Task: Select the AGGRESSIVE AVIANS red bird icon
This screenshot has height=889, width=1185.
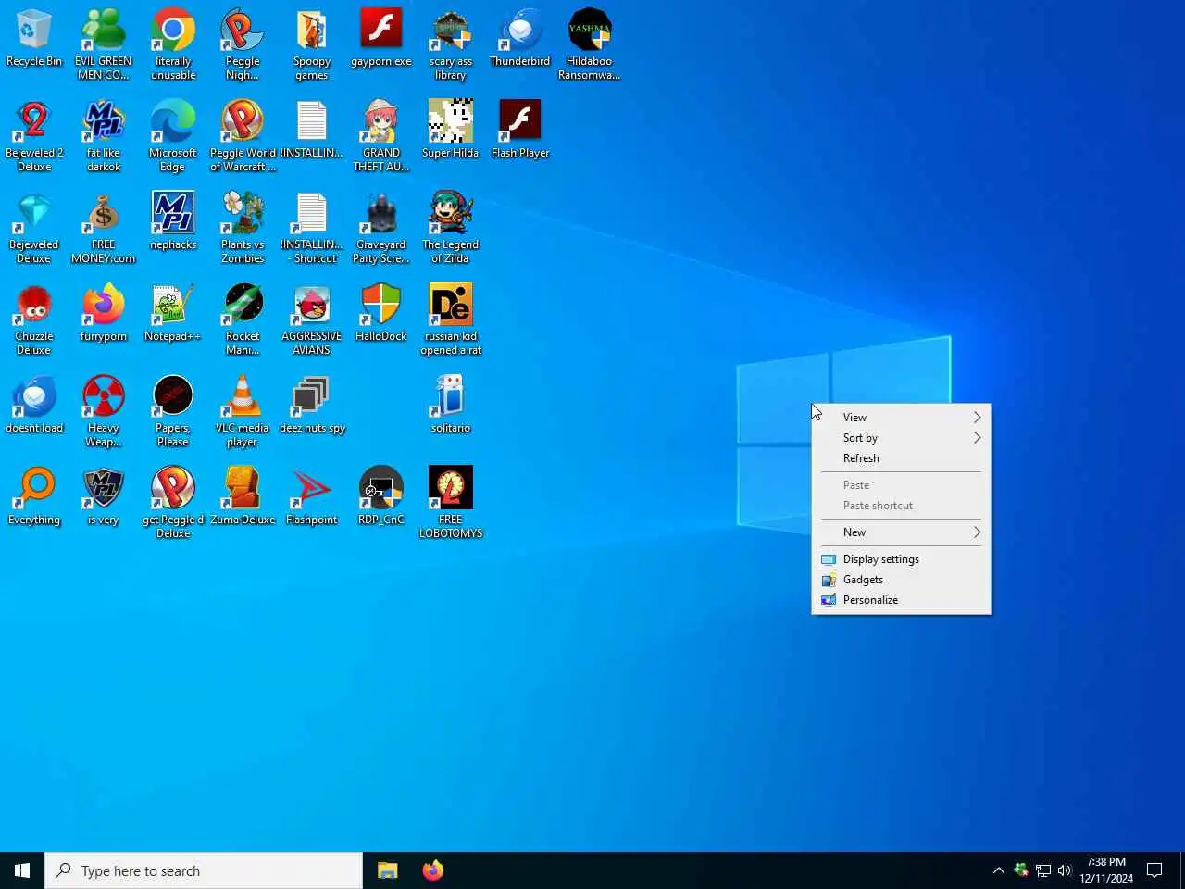Action: coord(312,319)
